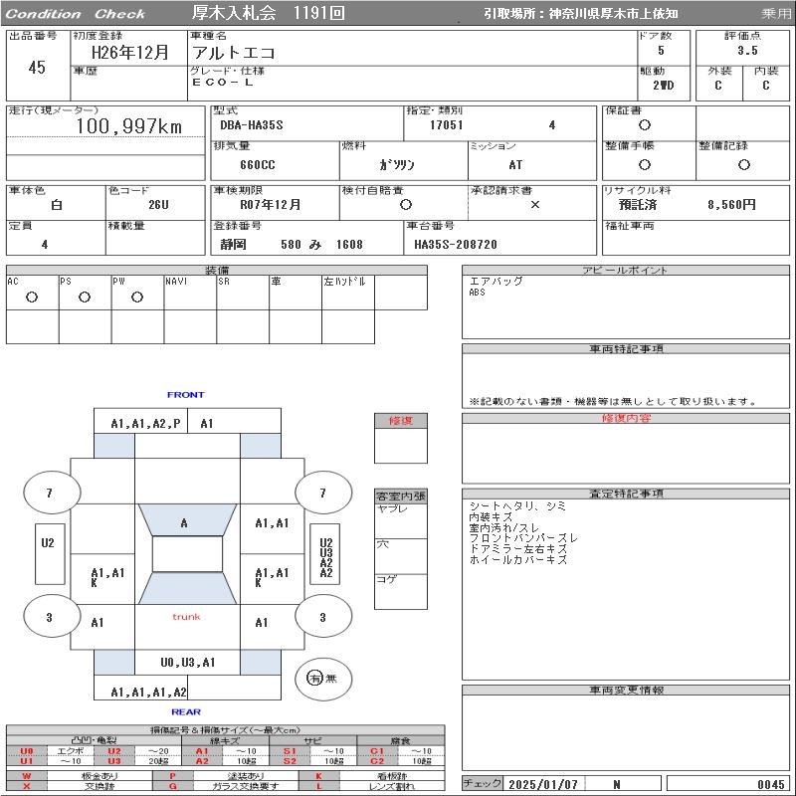The width and height of the screenshot is (796, 796).
Task: Select the appeal point ABS
Action: pos(477,292)
